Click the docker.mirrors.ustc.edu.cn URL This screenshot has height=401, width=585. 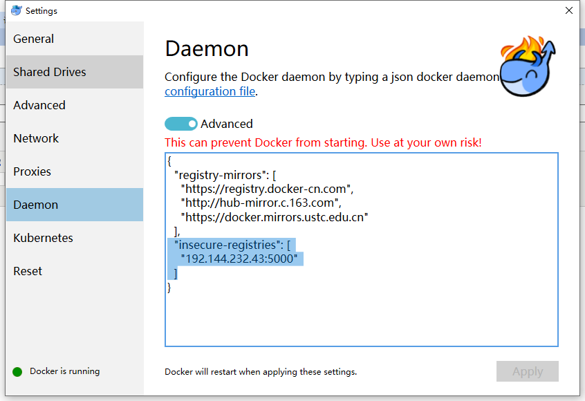pyautogui.click(x=275, y=217)
